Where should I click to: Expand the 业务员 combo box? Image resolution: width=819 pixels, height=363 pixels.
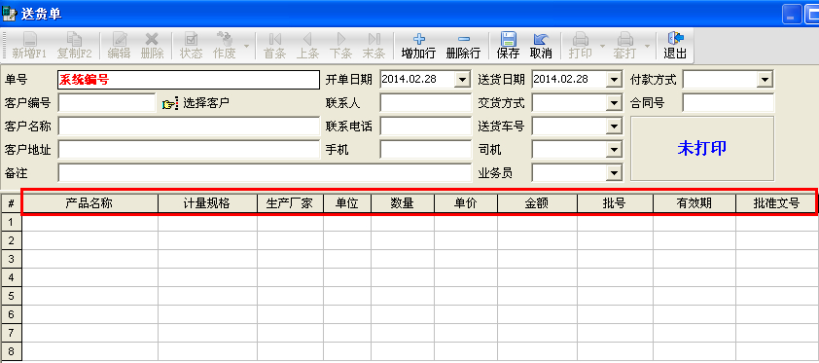[x=615, y=173]
